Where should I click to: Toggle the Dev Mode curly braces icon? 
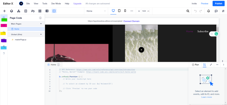pyautogui.click(x=54, y=11)
